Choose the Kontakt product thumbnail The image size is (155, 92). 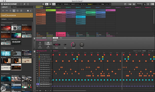[6, 54]
